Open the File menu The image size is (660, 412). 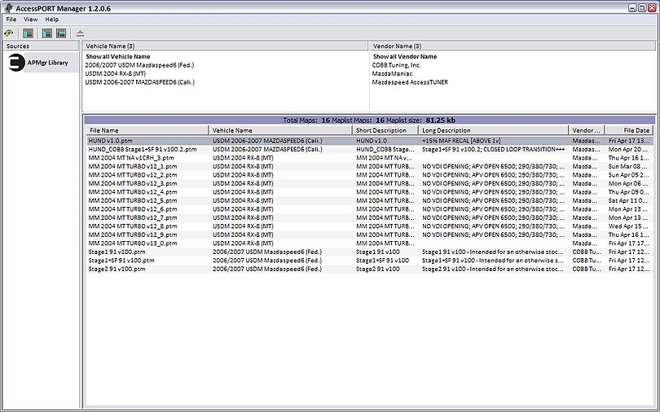pyautogui.click(x=11, y=20)
